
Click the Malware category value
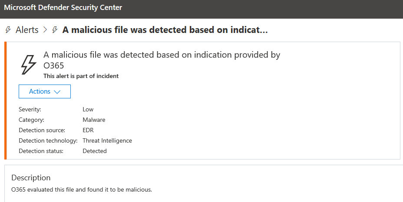tap(94, 120)
